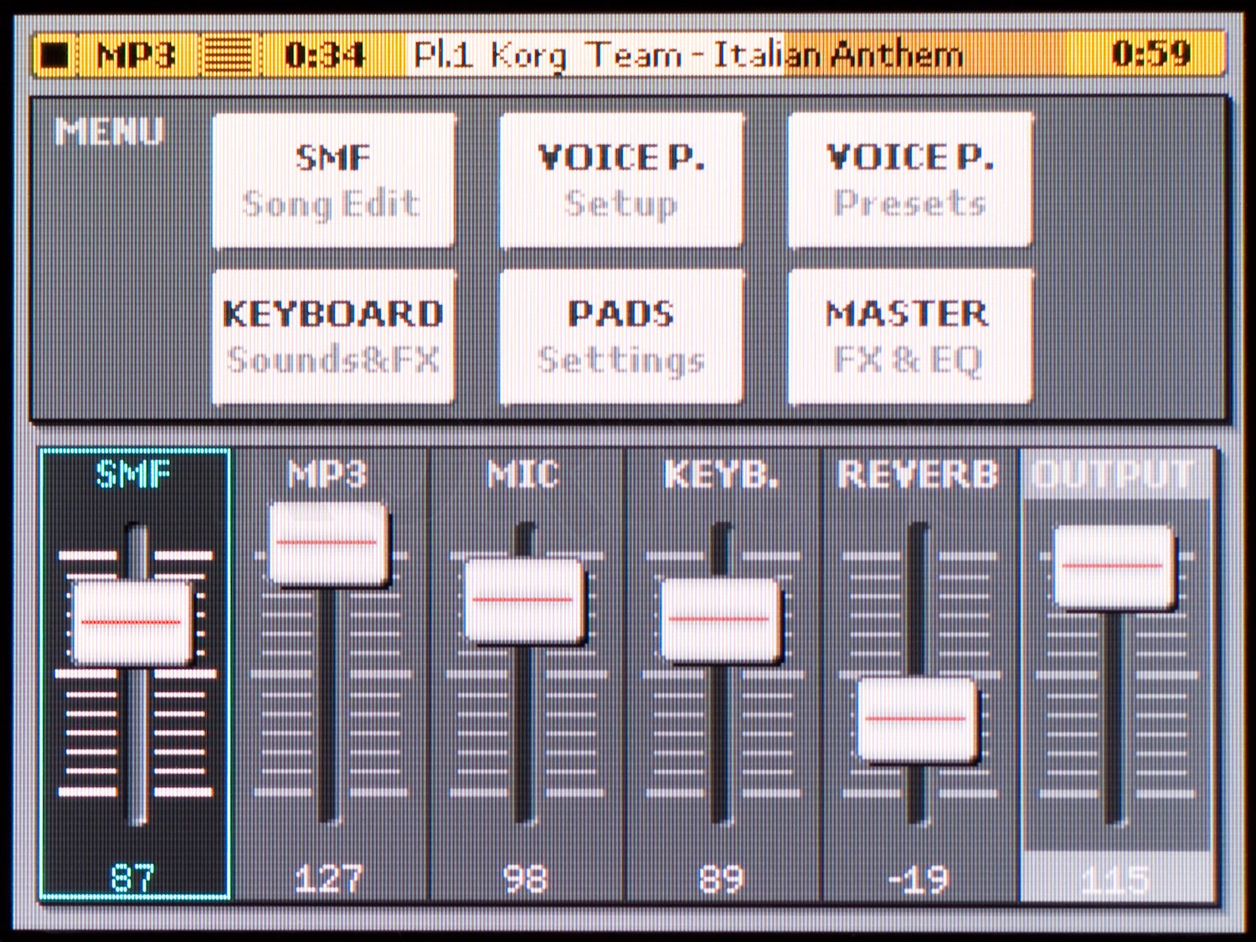Open VOICE P. Presets
The width and height of the screenshot is (1256, 942).
coord(909,179)
